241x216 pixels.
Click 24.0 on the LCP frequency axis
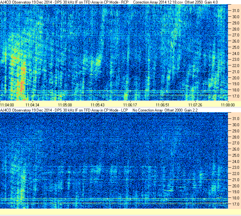pyautogui.click(x=235, y=161)
